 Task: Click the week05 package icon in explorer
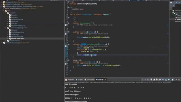click(x=8, y=13)
